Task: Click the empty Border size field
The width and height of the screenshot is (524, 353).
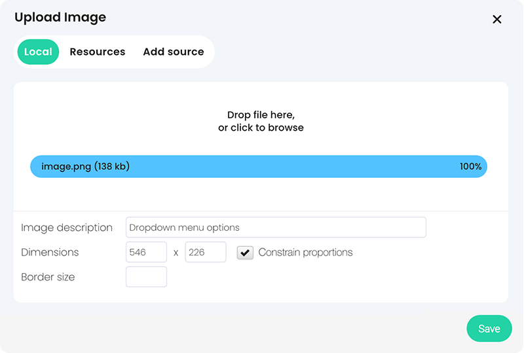Action: click(x=146, y=277)
